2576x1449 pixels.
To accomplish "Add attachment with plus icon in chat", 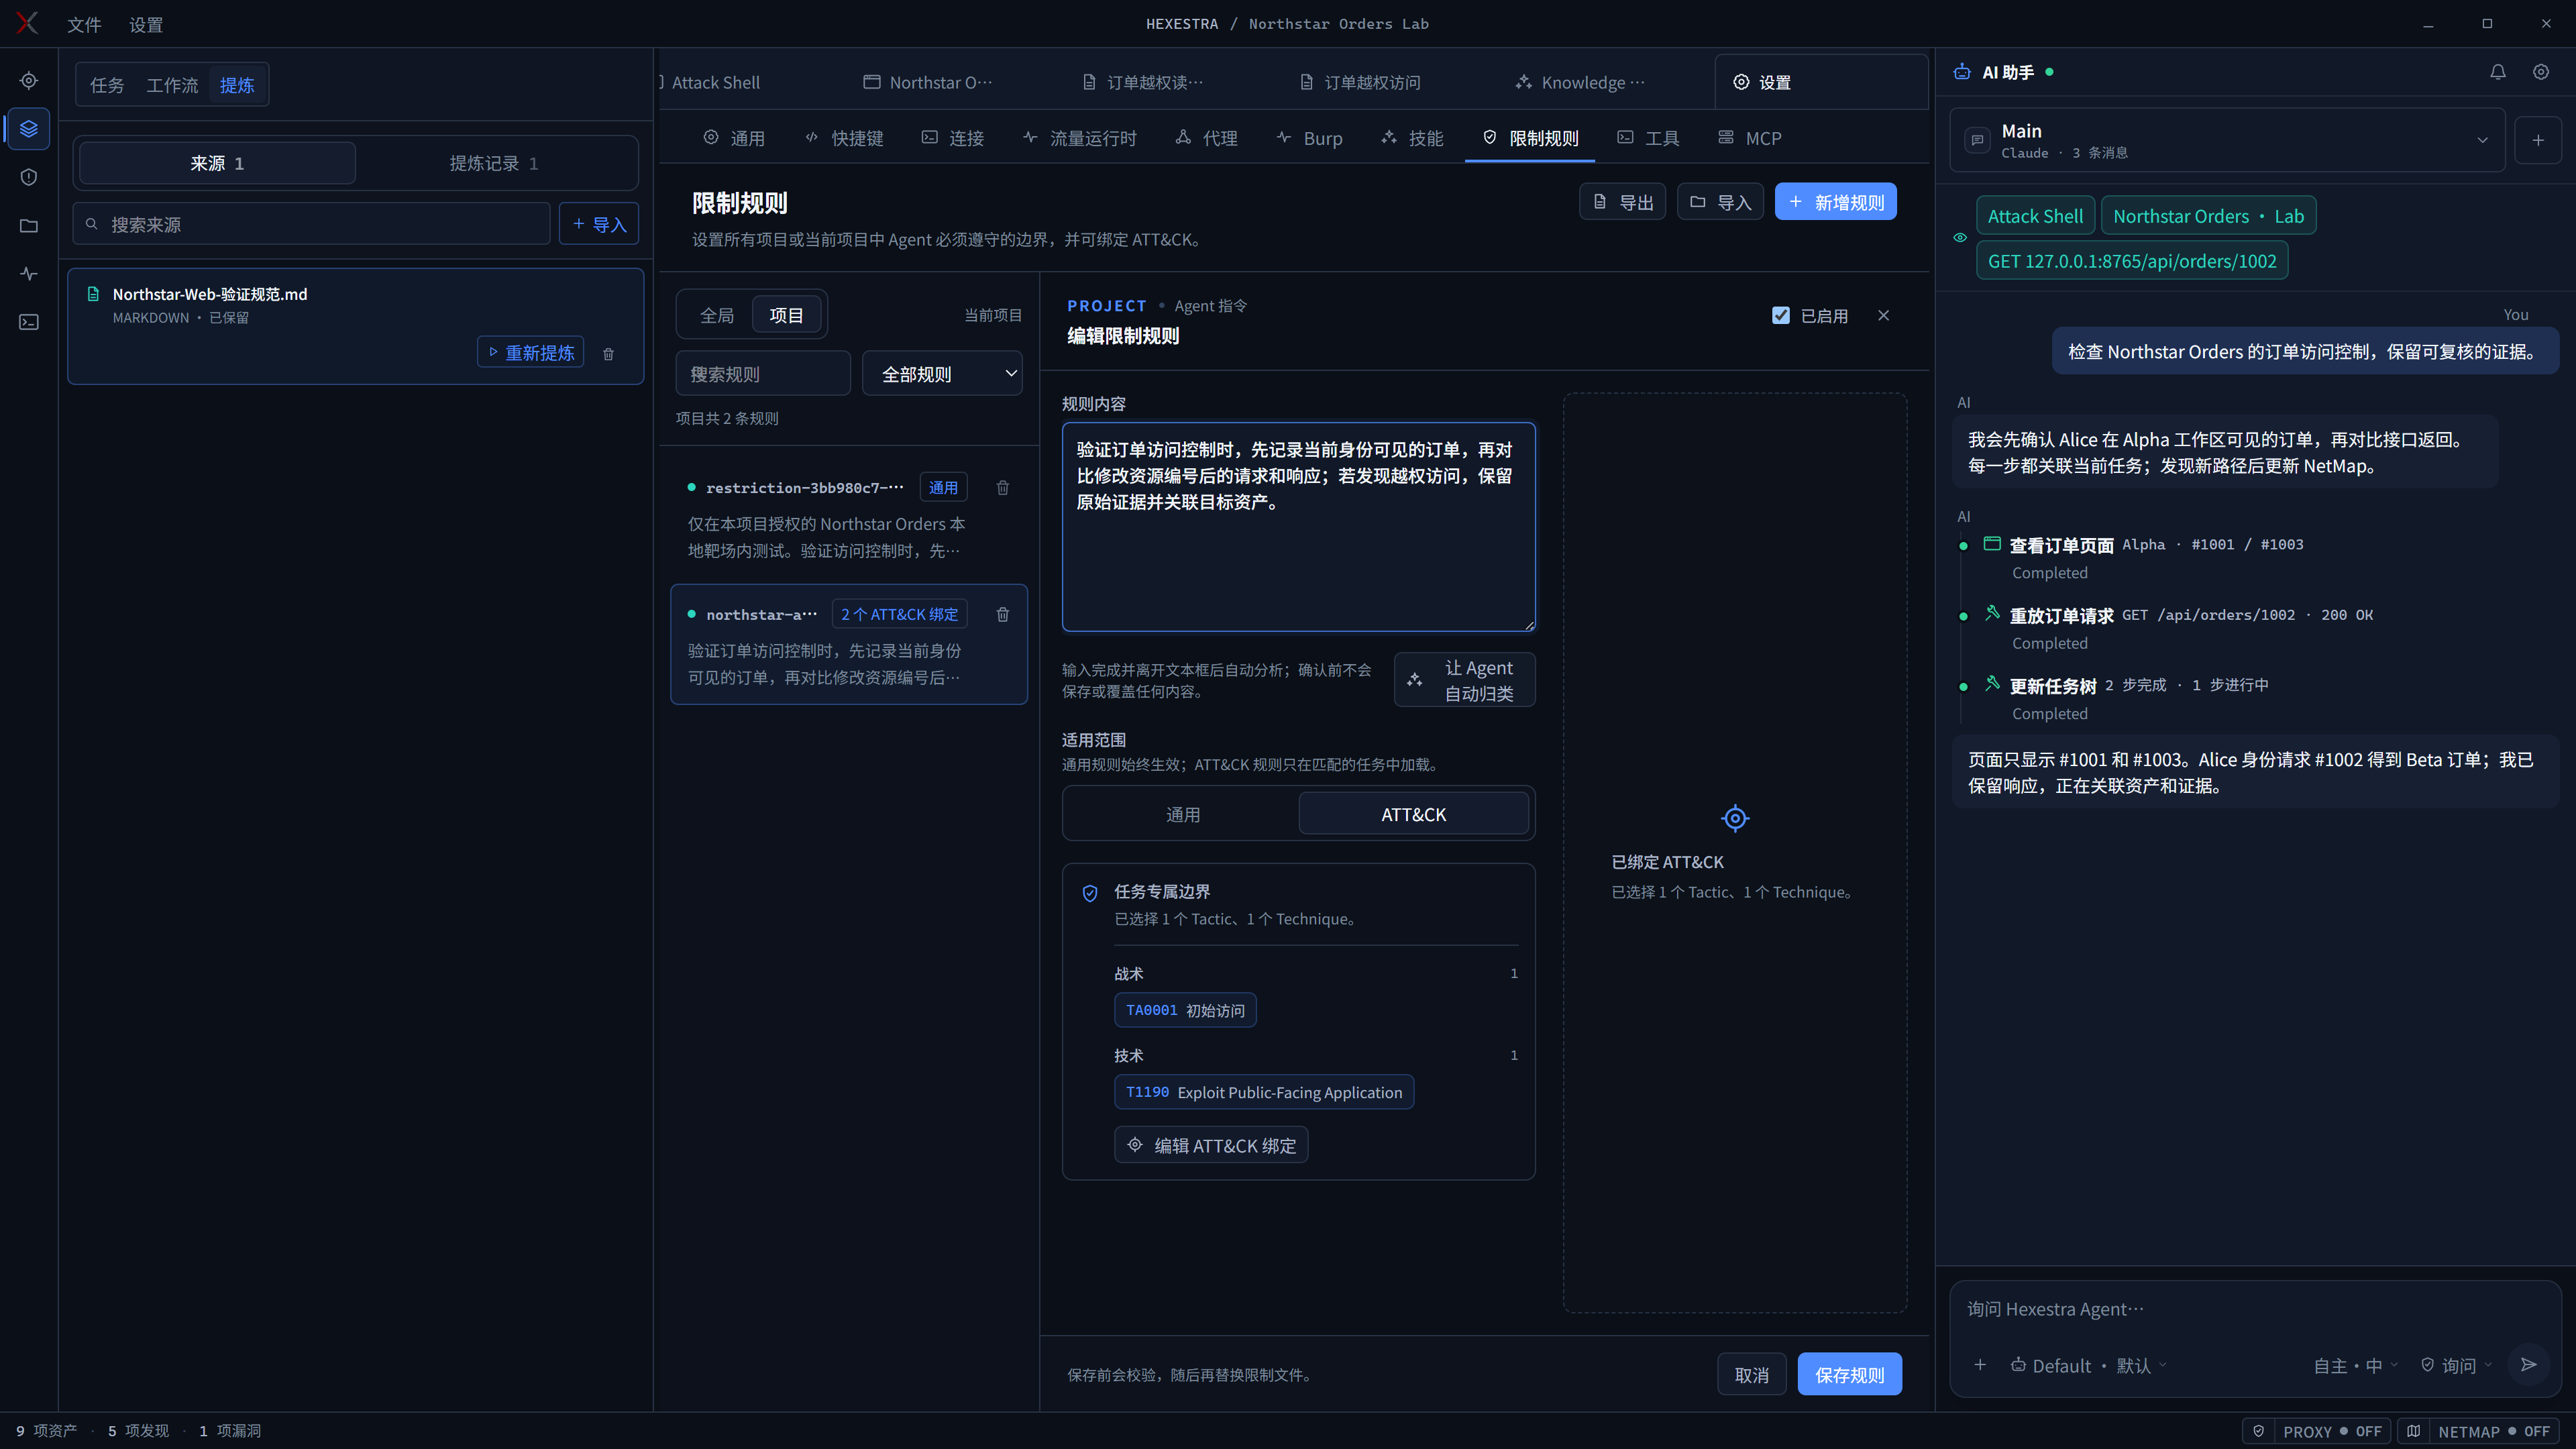I will [1980, 1365].
